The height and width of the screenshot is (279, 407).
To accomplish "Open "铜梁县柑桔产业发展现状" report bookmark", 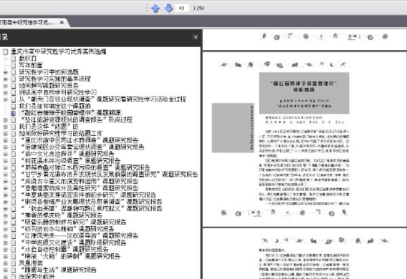I will click(90, 202).
